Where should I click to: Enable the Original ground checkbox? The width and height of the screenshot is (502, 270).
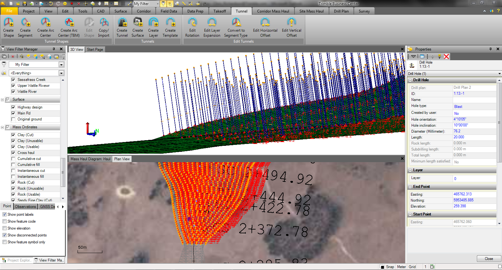tap(13, 119)
